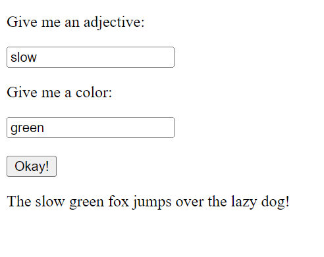This screenshot has width=324, height=257.
Task: Focus the color text field containing green
Action: tap(90, 128)
